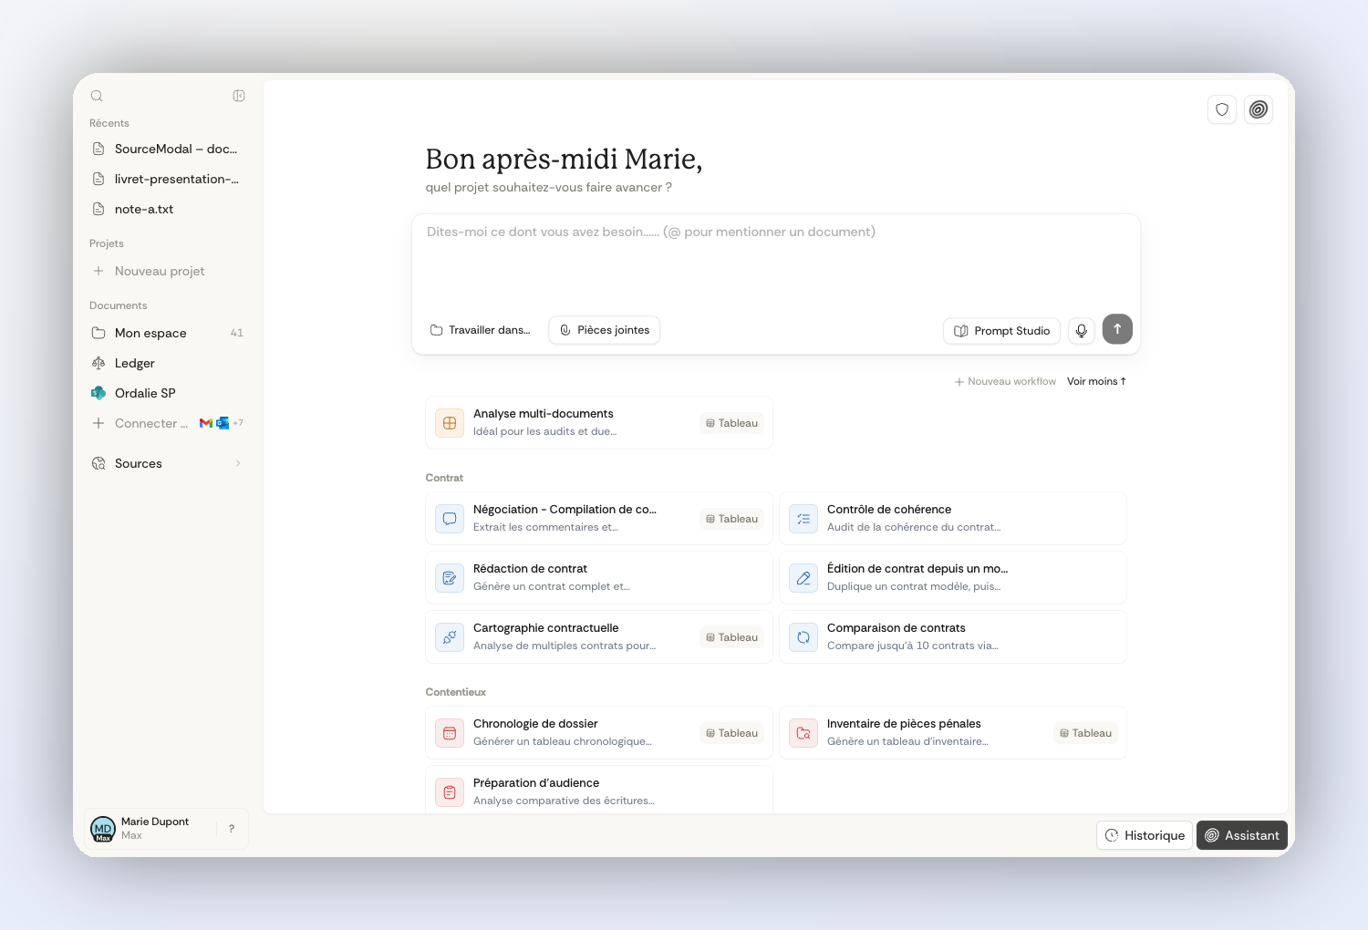Collapse the sidebar panel toggle
The width and height of the screenshot is (1368, 930).
point(239,96)
